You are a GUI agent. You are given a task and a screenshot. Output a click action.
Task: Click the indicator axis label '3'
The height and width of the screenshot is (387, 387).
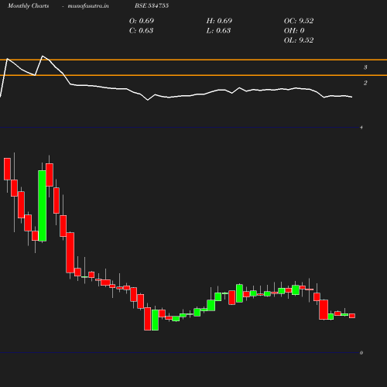(x=365, y=67)
